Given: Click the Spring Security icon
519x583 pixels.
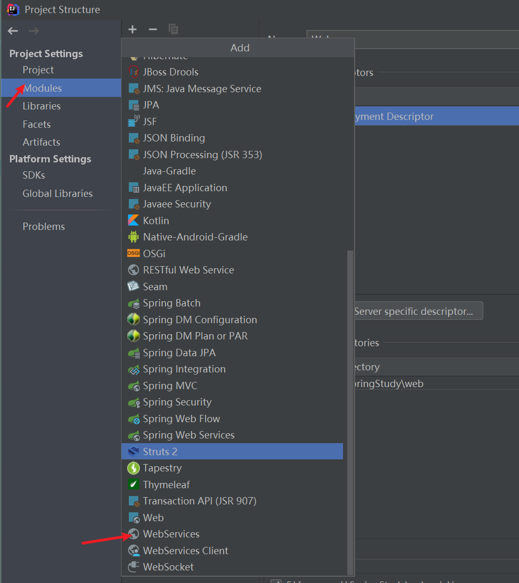Looking at the screenshot, I should (134, 402).
